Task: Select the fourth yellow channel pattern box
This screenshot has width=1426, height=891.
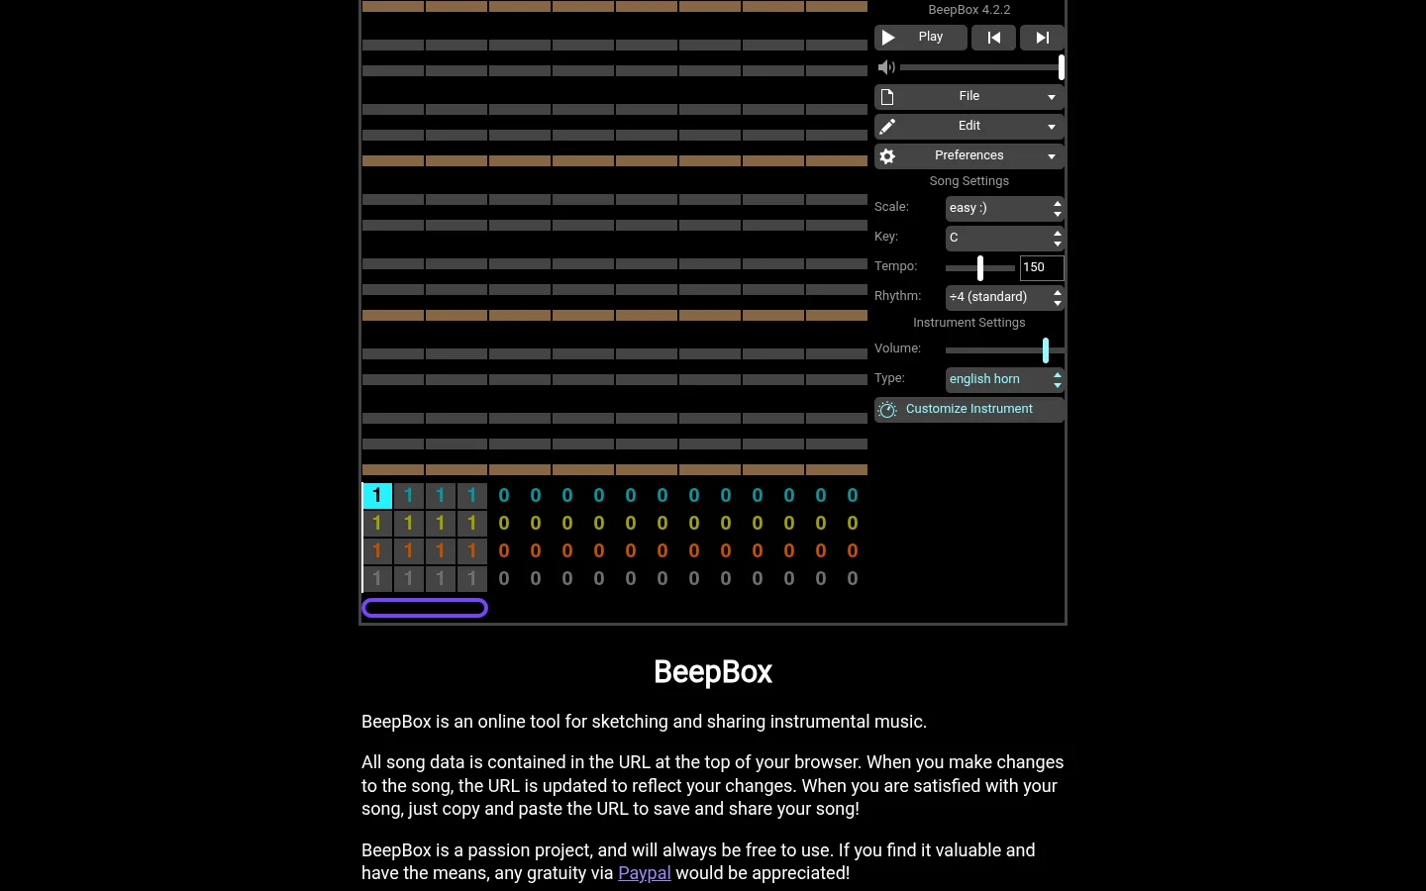Action: click(x=472, y=523)
